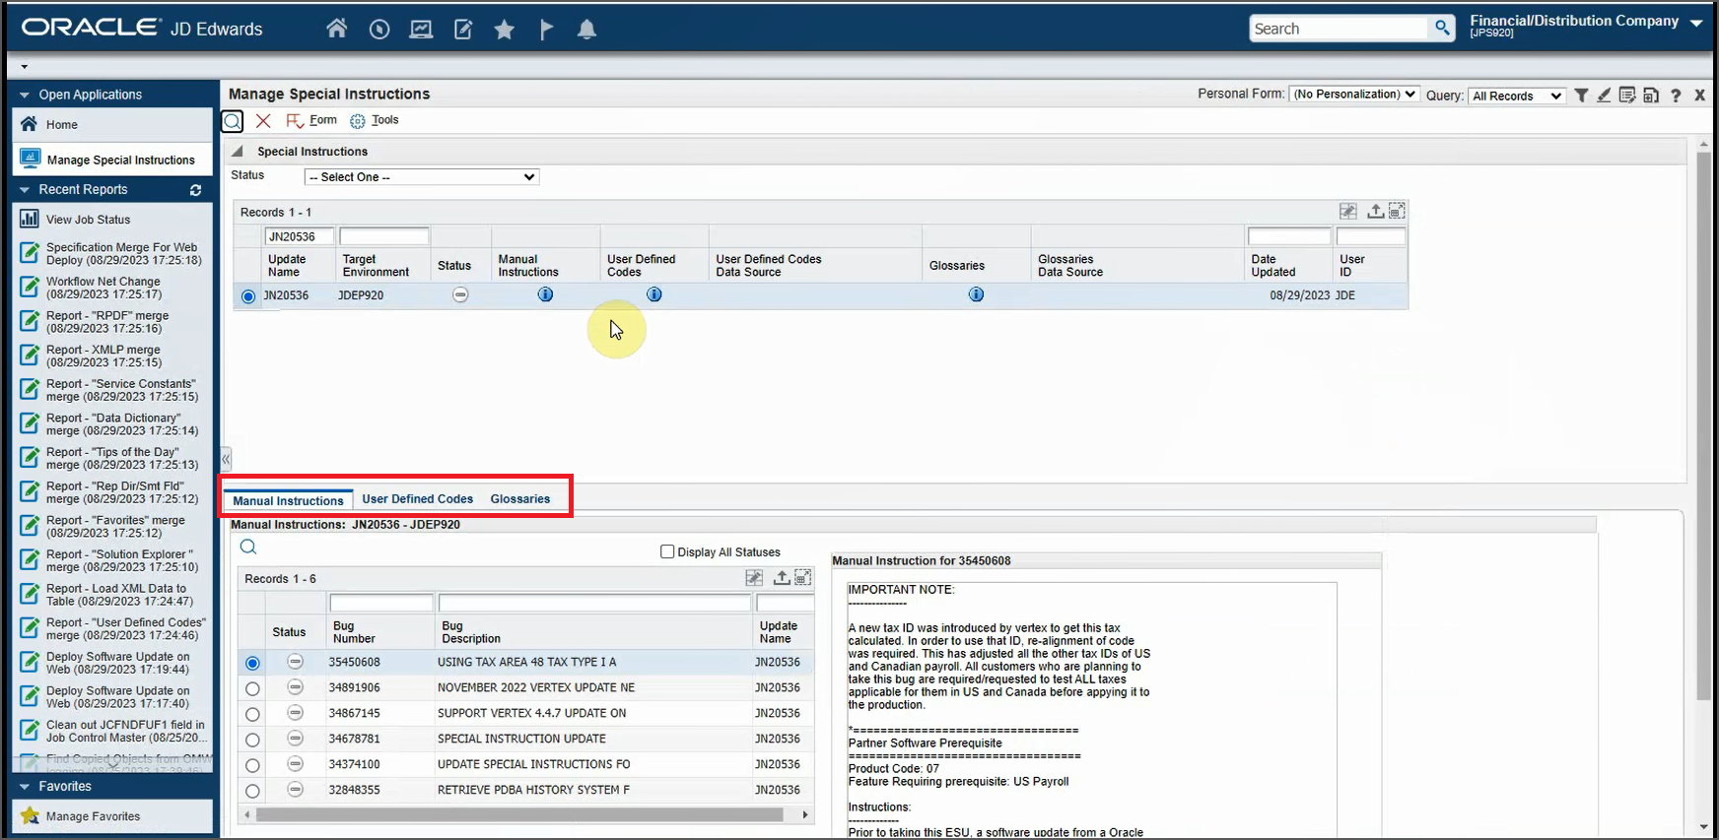Open Workflow Net Change report
Viewport: 1719px width, 840px height.
point(103,288)
